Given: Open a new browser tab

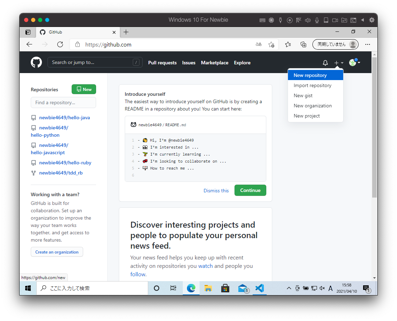Looking at the screenshot, I should click(x=126, y=32).
